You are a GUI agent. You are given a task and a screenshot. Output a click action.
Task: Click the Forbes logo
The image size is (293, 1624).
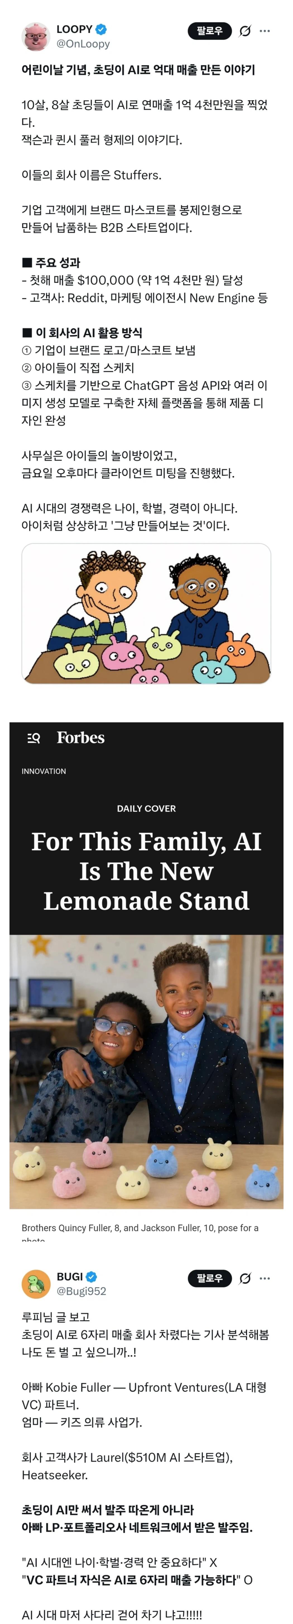tap(81, 738)
